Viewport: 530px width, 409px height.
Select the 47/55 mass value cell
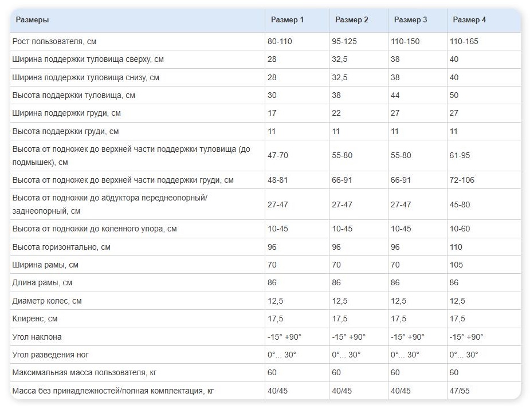460,391
